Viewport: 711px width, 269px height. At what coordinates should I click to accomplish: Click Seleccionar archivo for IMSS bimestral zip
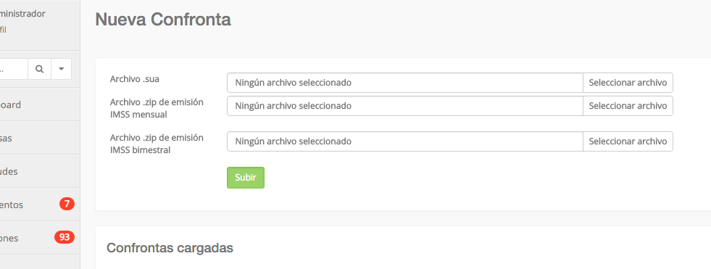(x=628, y=141)
